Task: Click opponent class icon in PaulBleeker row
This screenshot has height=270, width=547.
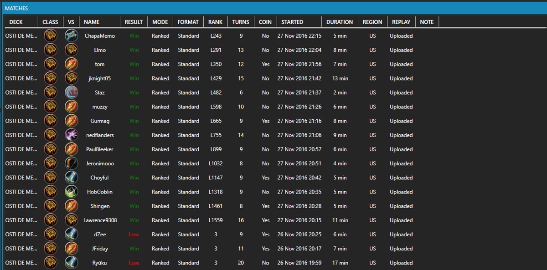Action: click(x=72, y=149)
